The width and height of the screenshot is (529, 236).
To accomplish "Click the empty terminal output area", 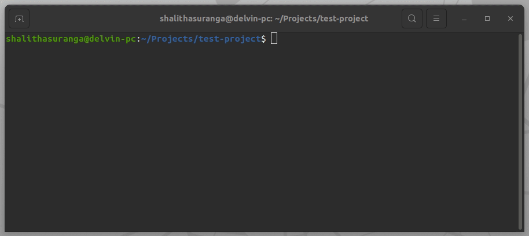I will [x=260, y=139].
